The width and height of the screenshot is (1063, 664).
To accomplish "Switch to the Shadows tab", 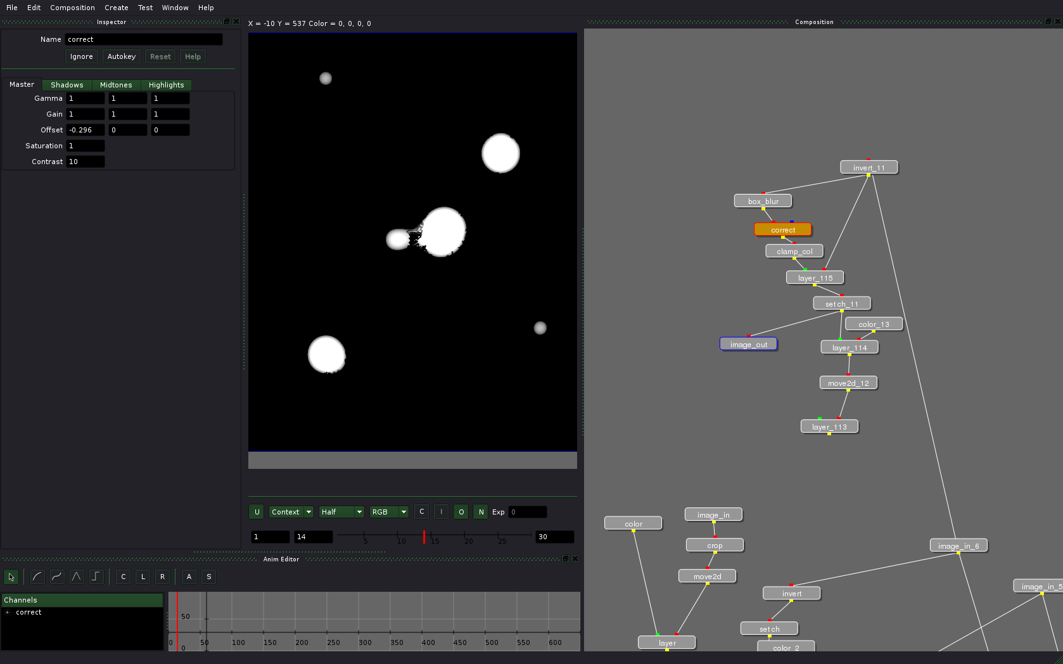I will [x=67, y=85].
